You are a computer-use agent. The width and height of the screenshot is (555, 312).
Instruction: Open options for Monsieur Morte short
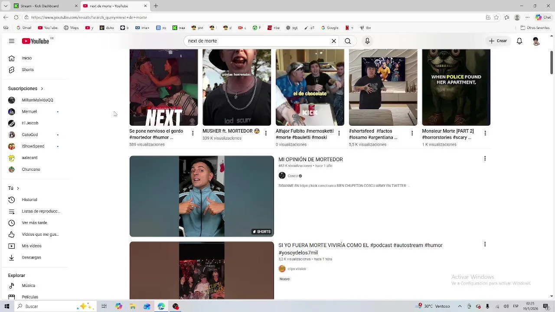485,133
